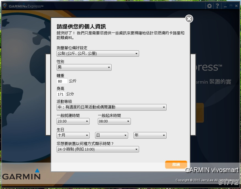Screen dimensions: 241x189
Task: Open the birthday day 日 dropdown
Action: point(111,135)
